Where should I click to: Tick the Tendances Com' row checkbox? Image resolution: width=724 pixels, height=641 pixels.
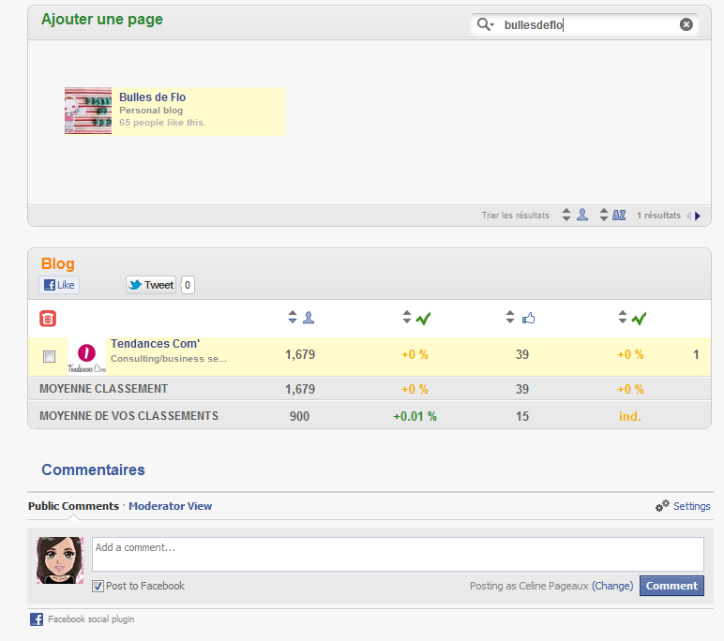(49, 356)
